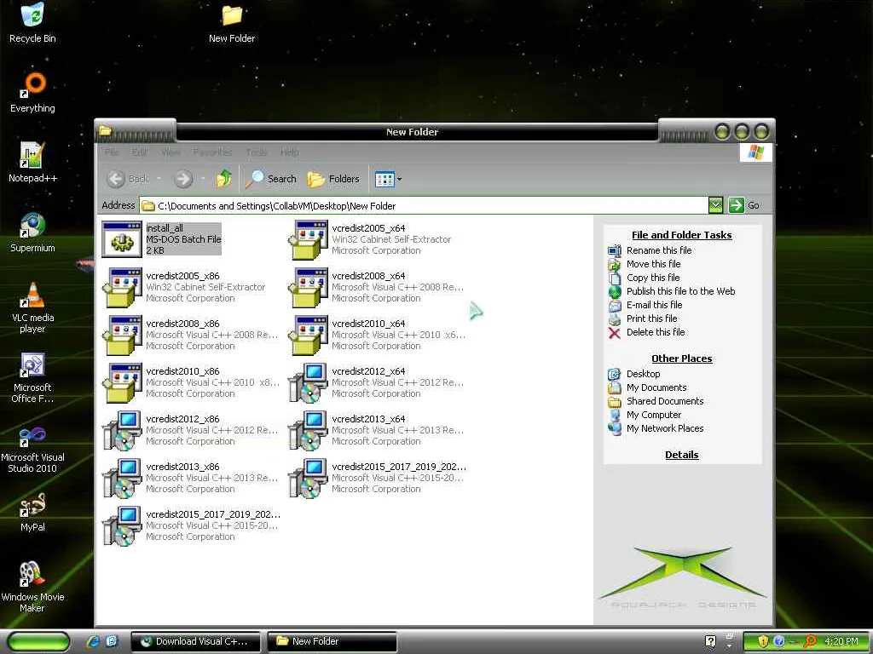The height and width of the screenshot is (654, 873).
Task: Click the Forward navigation button
Action: pyautogui.click(x=183, y=179)
